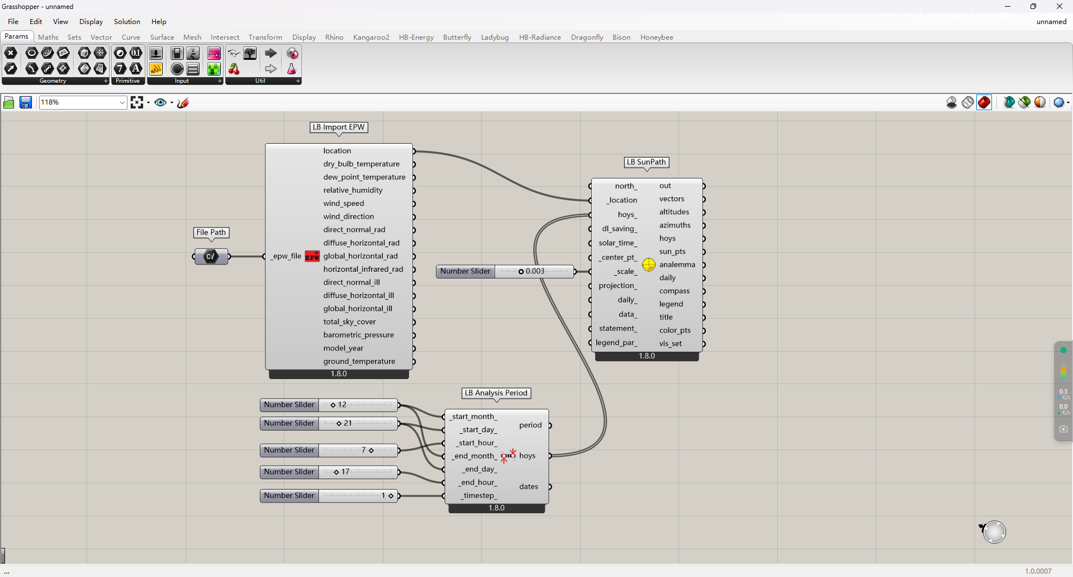Image resolution: width=1073 pixels, height=577 pixels.
Task: Toggle canvas preview with the eye icon
Action: point(160,102)
